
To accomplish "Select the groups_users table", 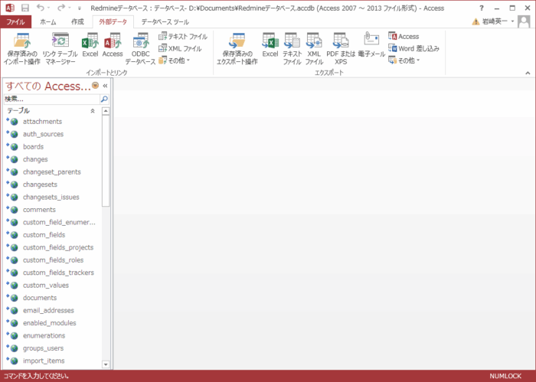I will click(53, 348).
